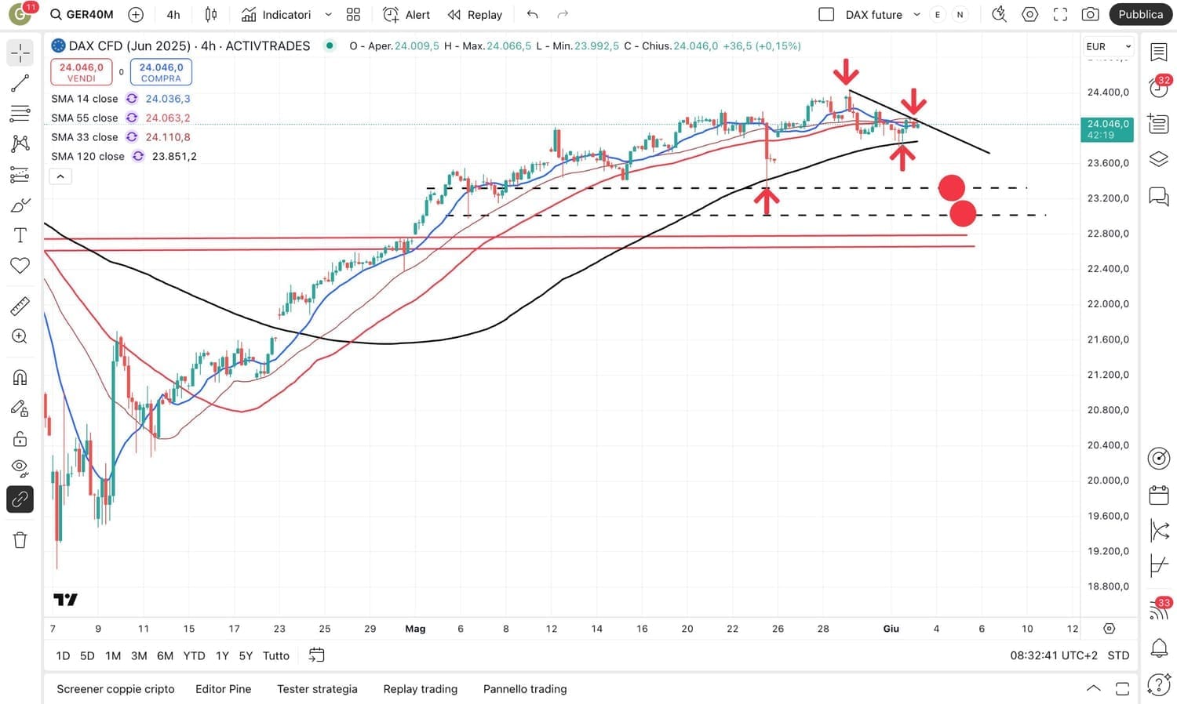Open price scale settings gear
Image resolution: width=1177 pixels, height=704 pixels.
[x=1109, y=628]
